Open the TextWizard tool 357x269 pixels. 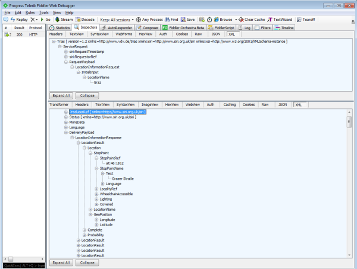pos(280,20)
